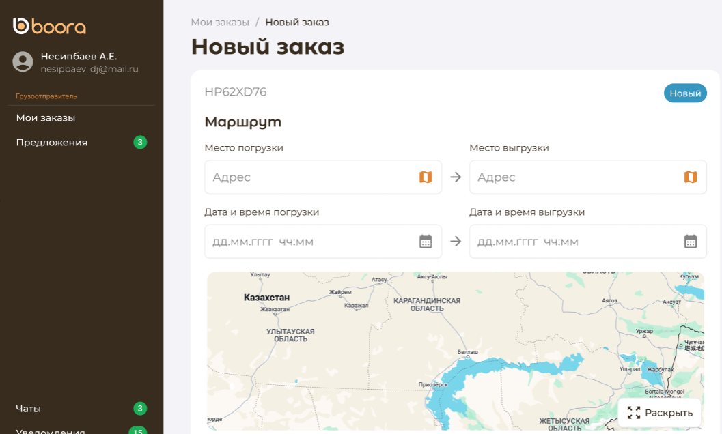Open Уведомления in sidebar

[x=51, y=431]
